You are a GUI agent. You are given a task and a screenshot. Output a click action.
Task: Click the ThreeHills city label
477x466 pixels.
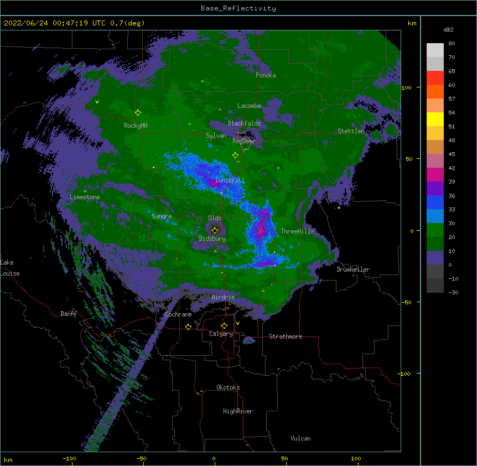(x=297, y=231)
